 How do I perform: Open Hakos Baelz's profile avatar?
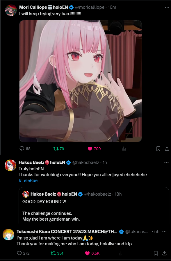click(10, 165)
